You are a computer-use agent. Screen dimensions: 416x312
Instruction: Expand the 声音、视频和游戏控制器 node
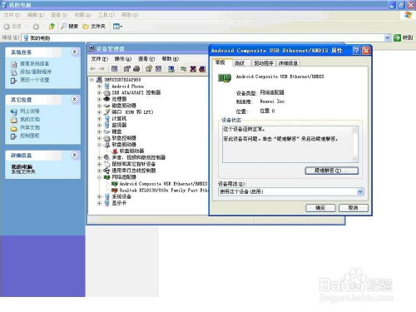pyautogui.click(x=99, y=157)
